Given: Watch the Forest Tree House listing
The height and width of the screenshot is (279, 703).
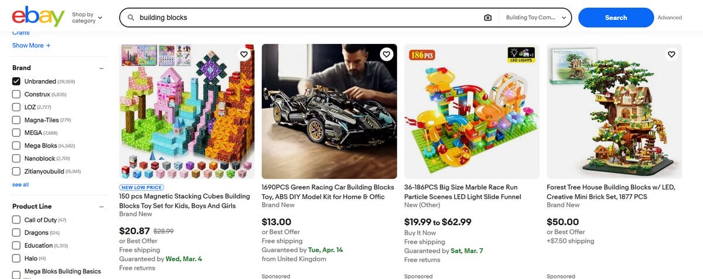Looking at the screenshot, I should pos(671,54).
